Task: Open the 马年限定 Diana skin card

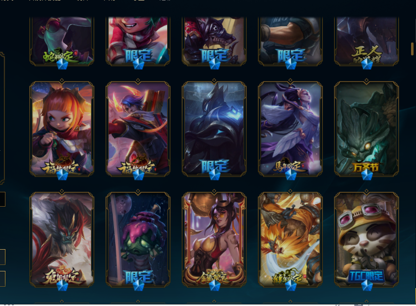Action: coord(290,129)
